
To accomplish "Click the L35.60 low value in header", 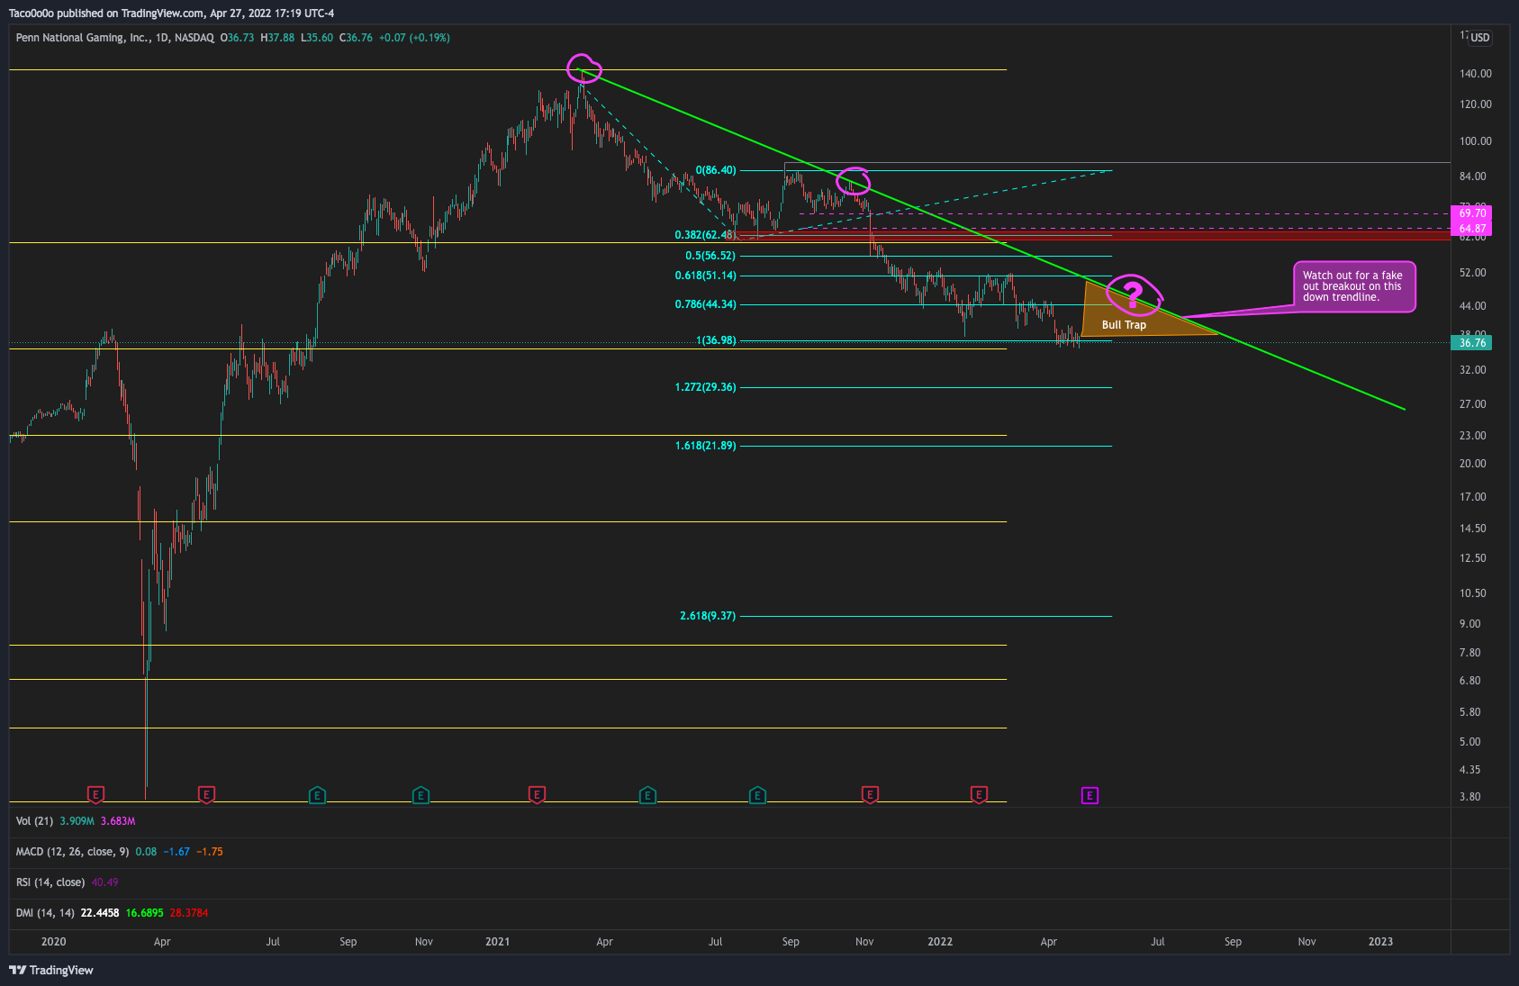I will (x=317, y=38).
